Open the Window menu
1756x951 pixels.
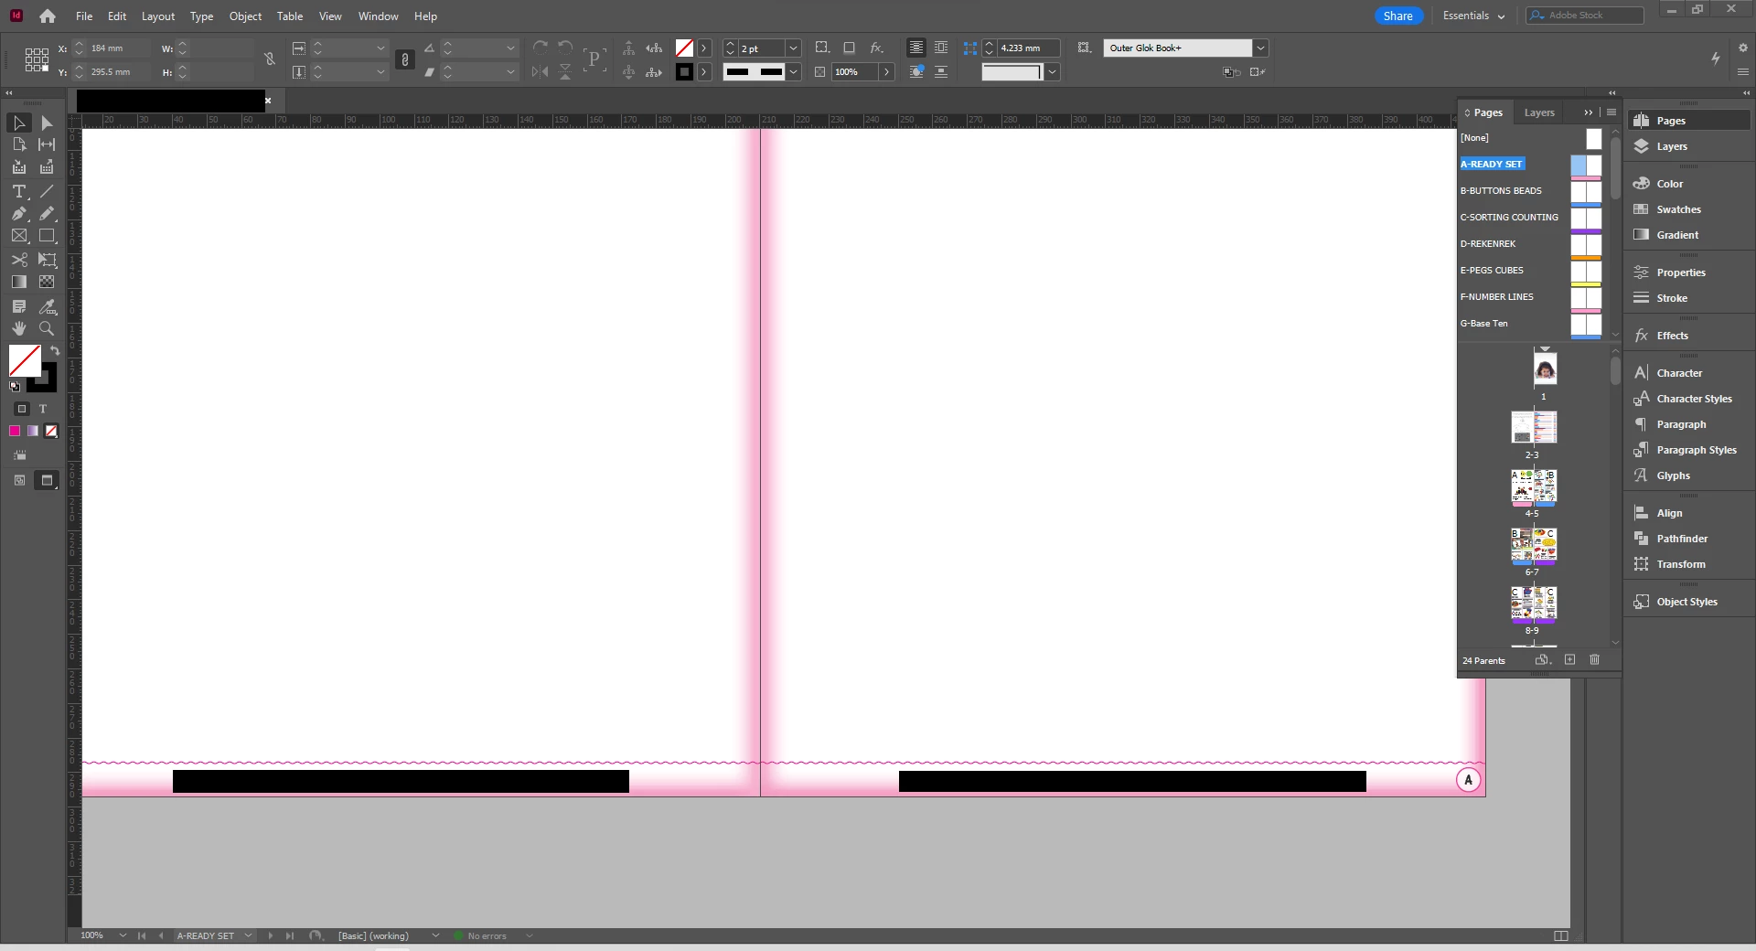pos(378,16)
